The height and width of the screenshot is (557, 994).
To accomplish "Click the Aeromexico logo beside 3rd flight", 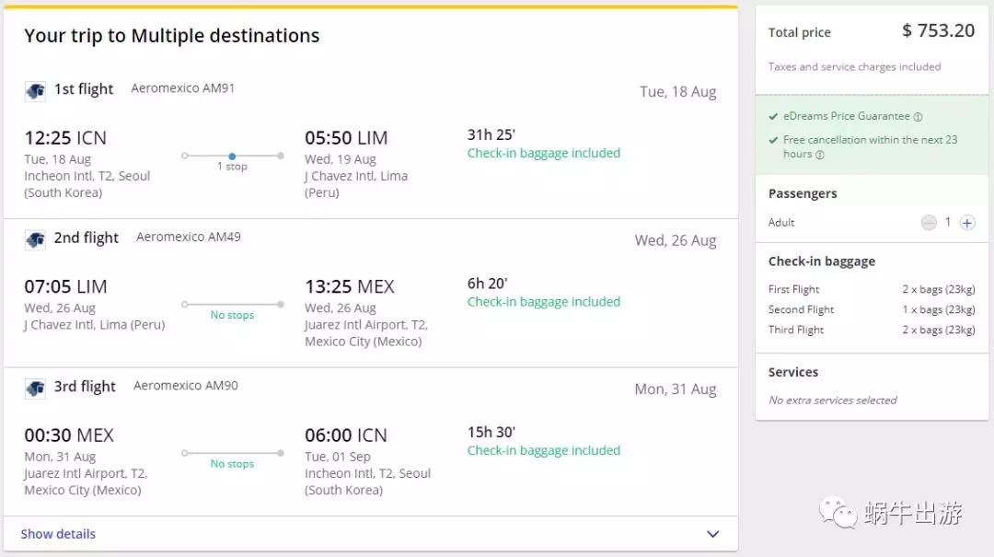I will point(35,388).
